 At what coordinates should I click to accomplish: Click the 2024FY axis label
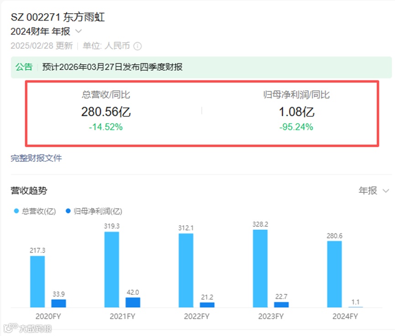tap(345, 316)
